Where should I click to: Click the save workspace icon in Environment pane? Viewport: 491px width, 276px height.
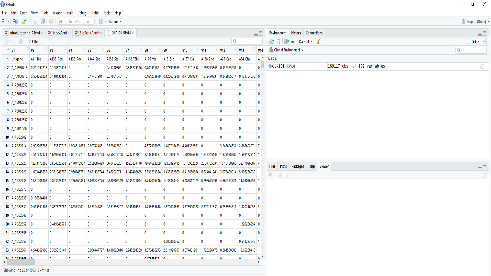coord(278,42)
